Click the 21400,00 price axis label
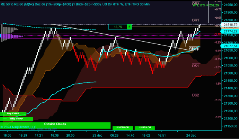 (x=231, y=88)
